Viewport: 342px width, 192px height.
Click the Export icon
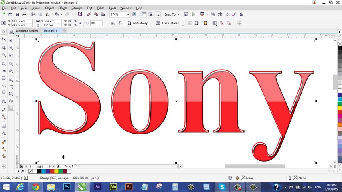[96, 14]
